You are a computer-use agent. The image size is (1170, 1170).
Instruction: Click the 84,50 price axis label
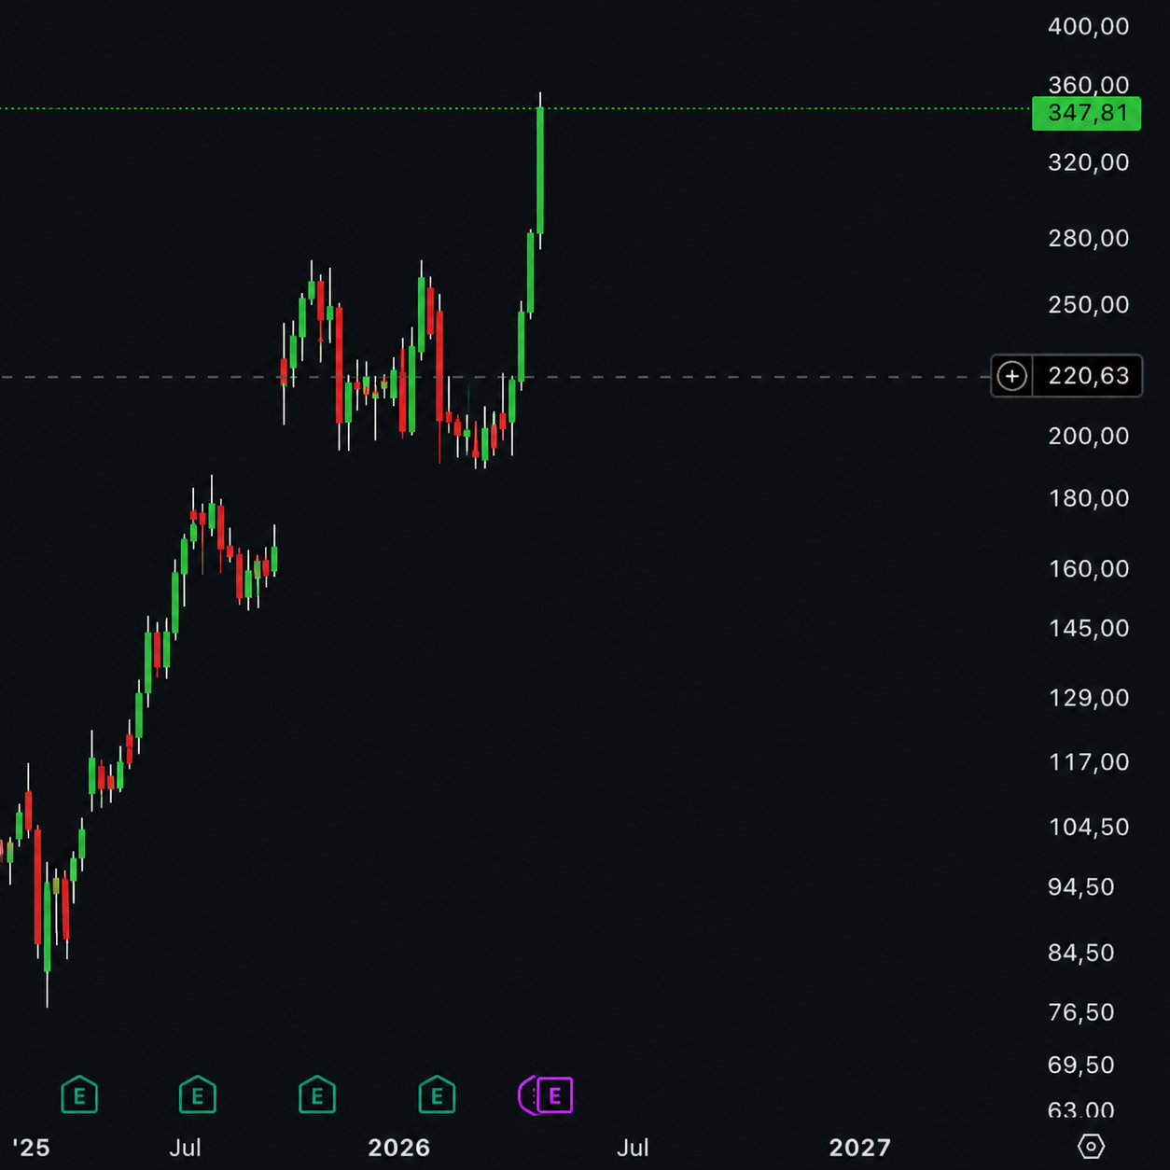[x=1080, y=953]
